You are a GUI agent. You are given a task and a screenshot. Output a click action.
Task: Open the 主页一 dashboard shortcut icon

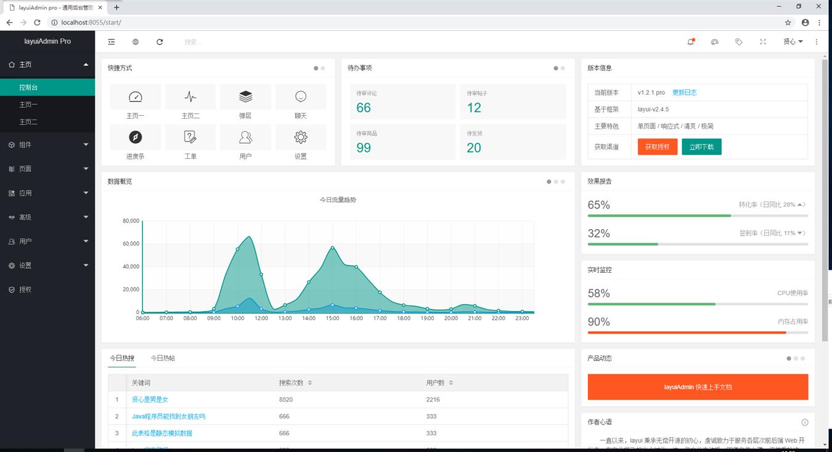pos(136,97)
